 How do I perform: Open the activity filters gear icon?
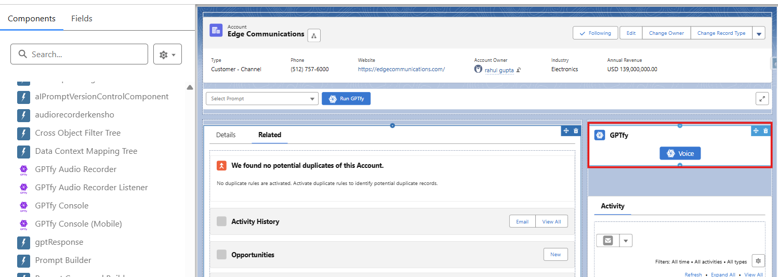click(758, 261)
